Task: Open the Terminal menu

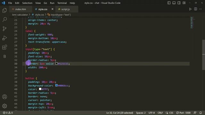Action: [x=62, y=3]
